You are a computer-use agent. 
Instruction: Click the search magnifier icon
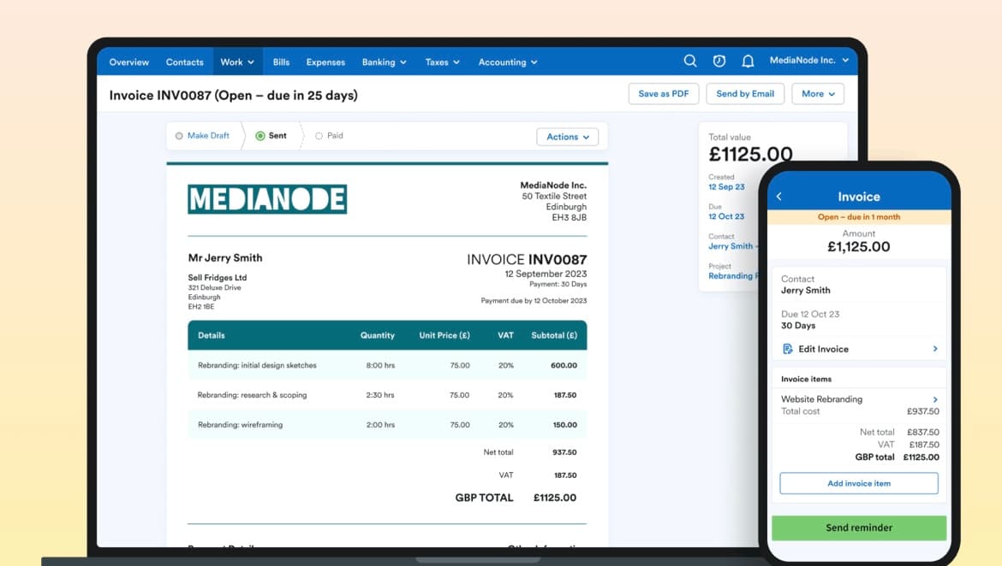click(x=689, y=62)
